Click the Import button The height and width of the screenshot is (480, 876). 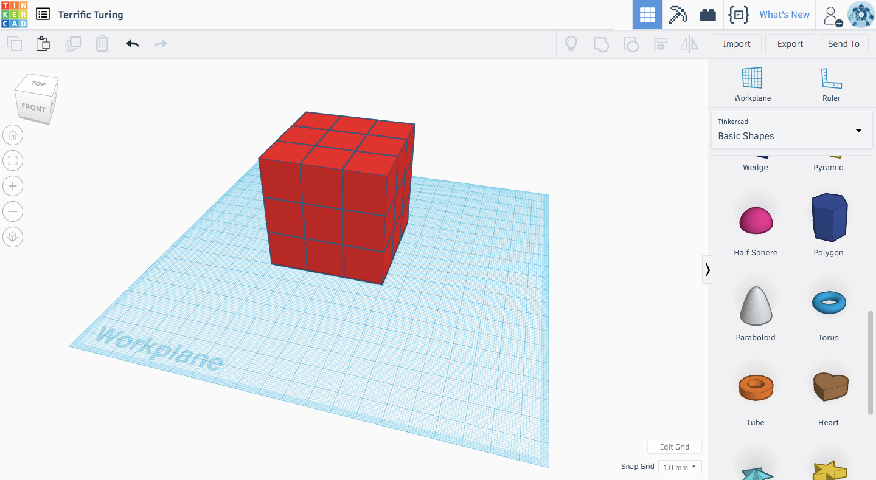click(736, 44)
